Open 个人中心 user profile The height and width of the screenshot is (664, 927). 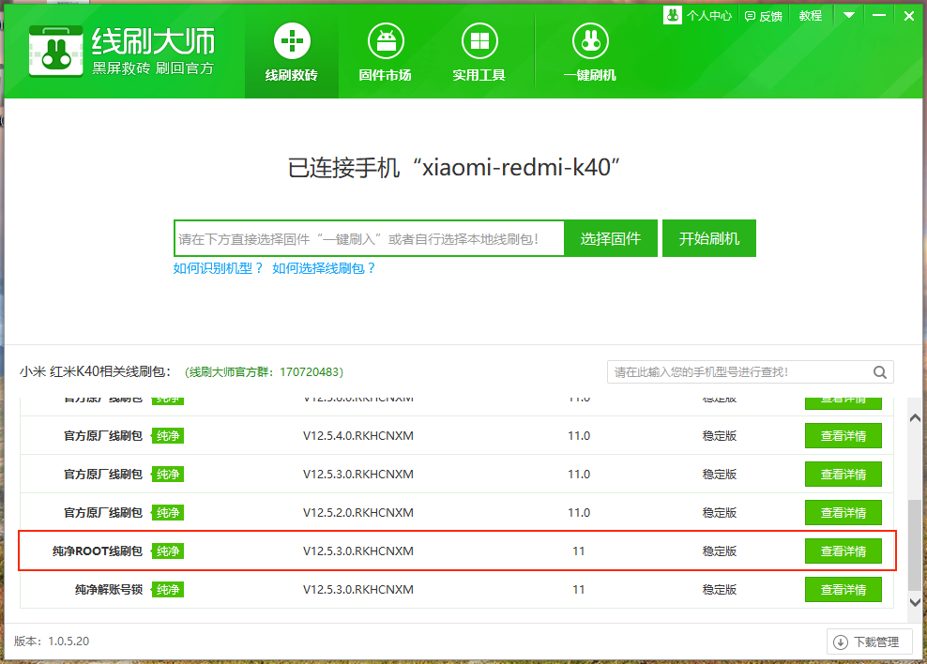698,16
